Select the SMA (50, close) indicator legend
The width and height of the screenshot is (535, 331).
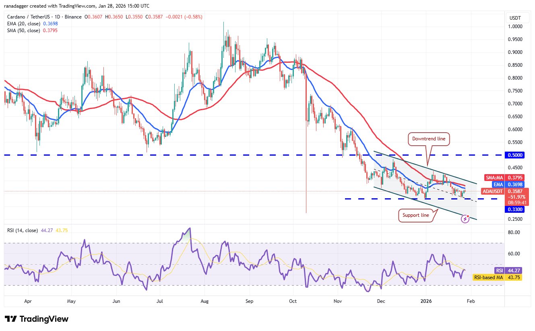pyautogui.click(x=23, y=31)
